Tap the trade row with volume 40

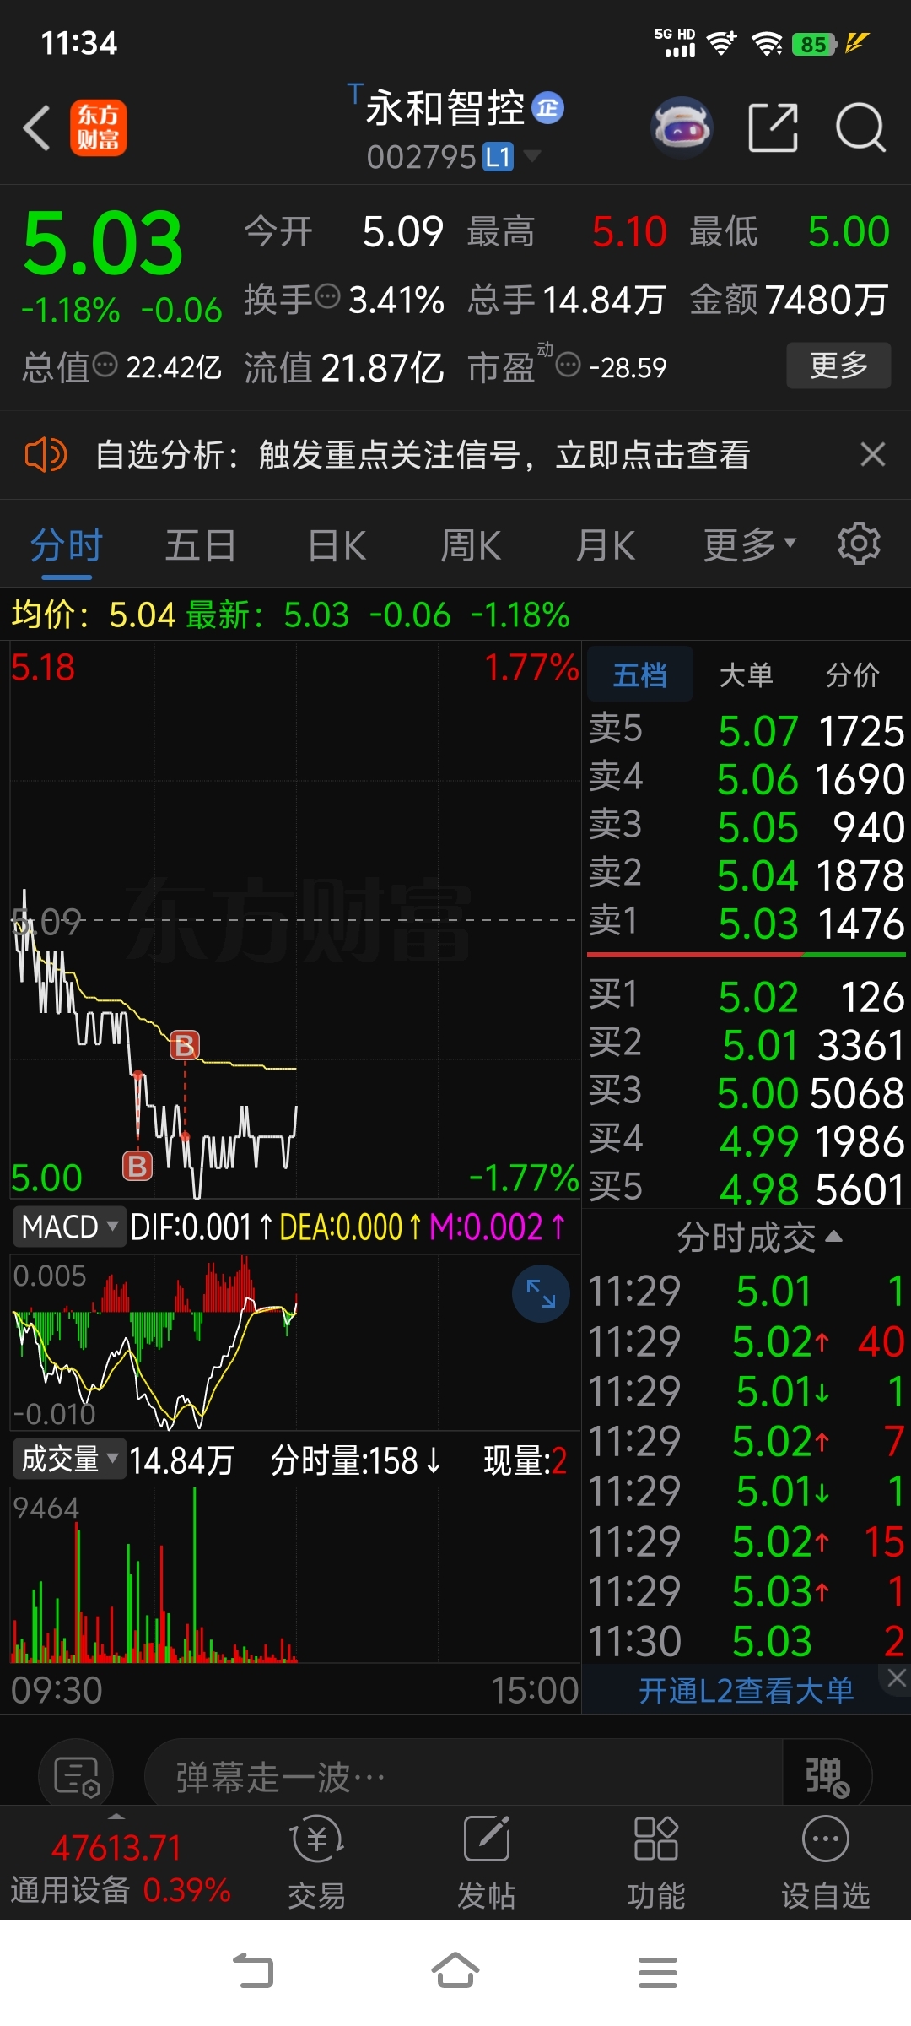(747, 1341)
